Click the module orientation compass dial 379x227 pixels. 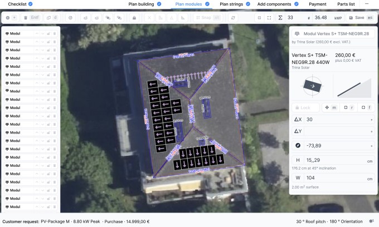pyautogui.click(x=313, y=86)
